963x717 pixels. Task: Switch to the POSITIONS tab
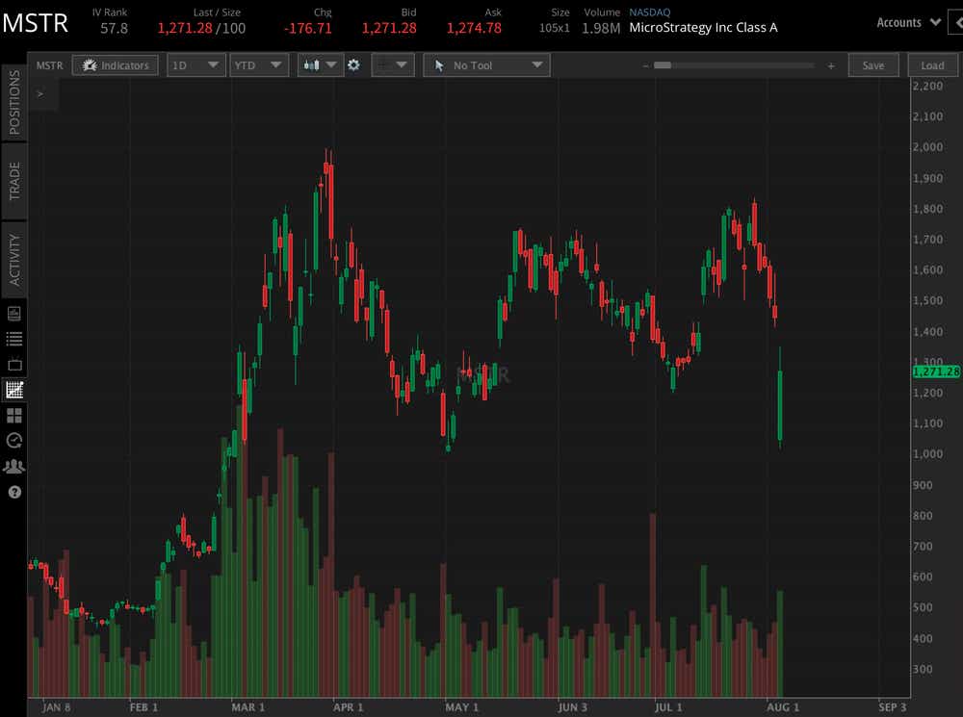click(x=13, y=106)
